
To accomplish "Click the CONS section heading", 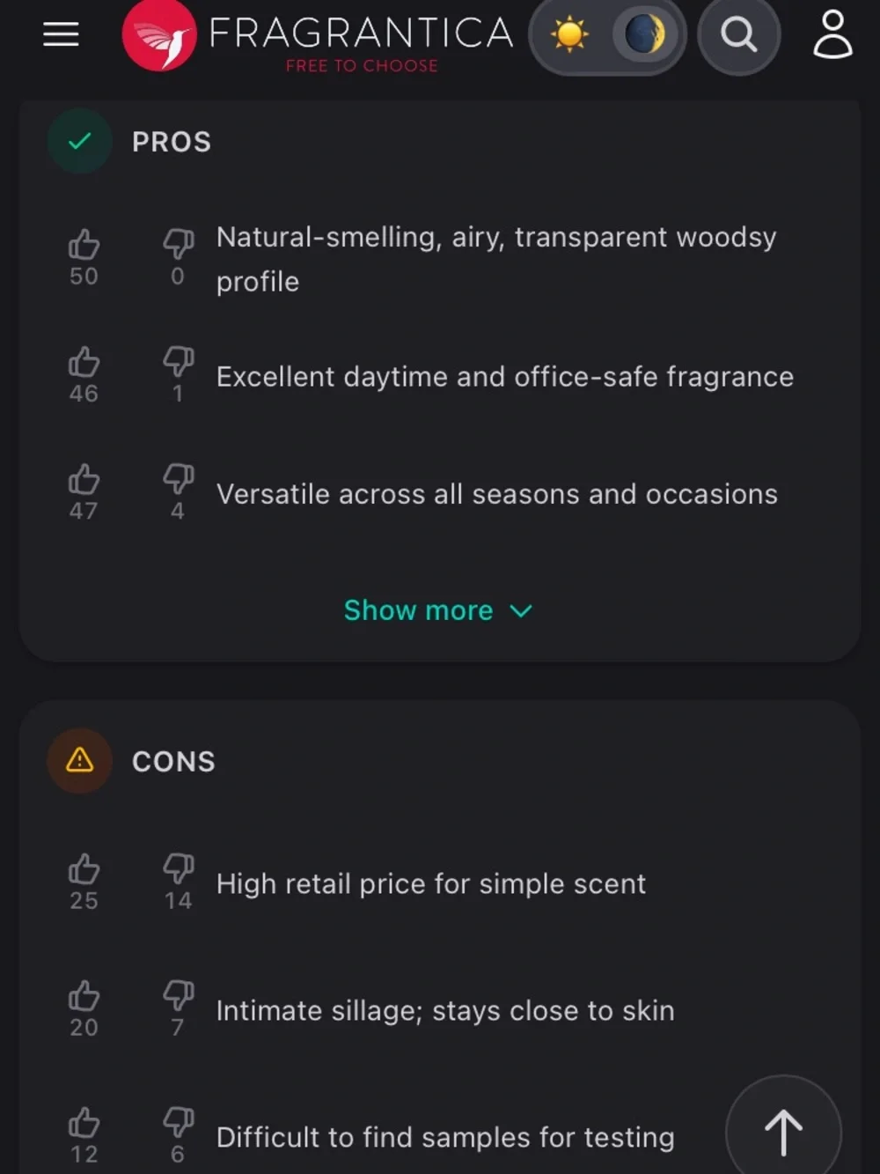I will pos(173,762).
